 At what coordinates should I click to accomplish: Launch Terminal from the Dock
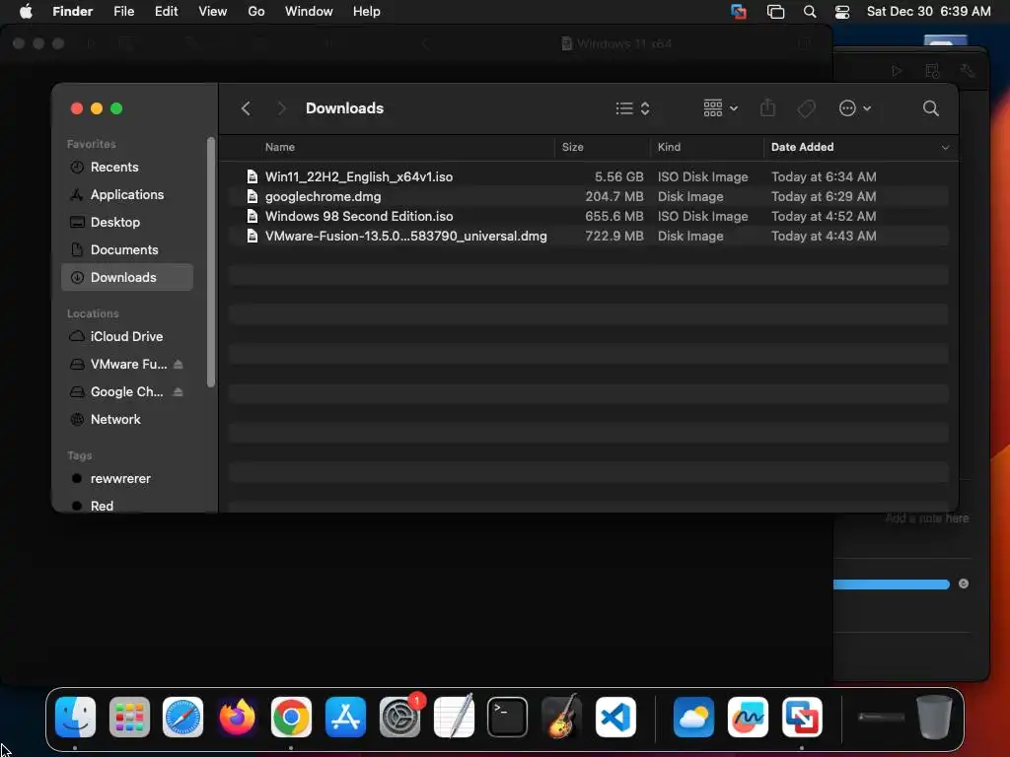coord(508,718)
